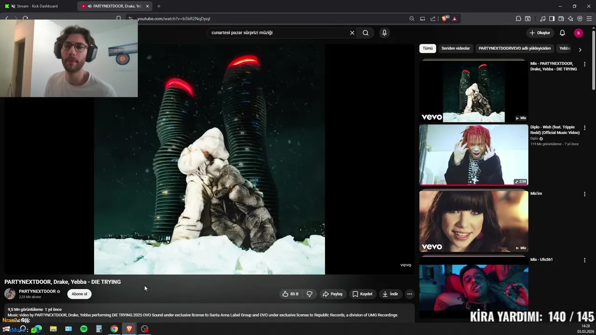
Task: Open the browser hamburger main menu
Action: [589, 19]
